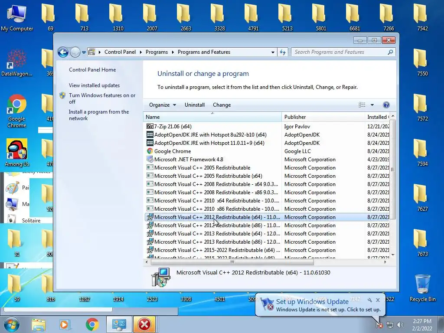
Task: Dismiss the Windows Update balloon
Action: point(378,300)
